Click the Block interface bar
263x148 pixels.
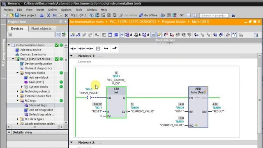click(x=165, y=40)
